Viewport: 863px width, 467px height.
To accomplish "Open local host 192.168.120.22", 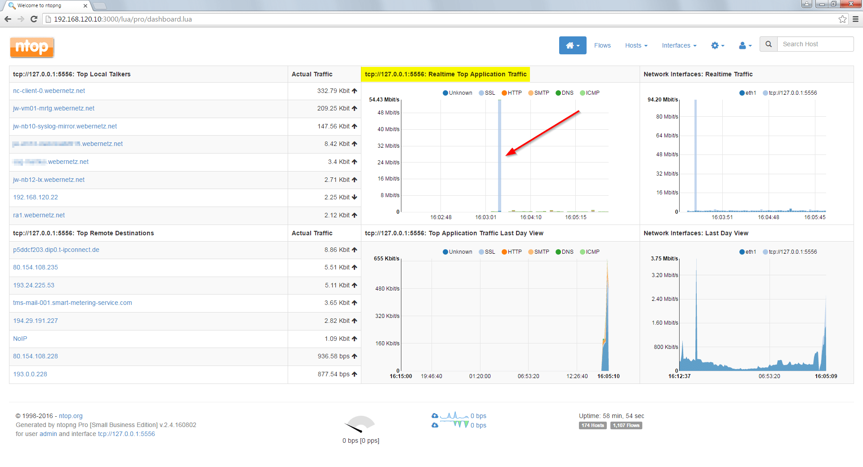I will point(36,197).
